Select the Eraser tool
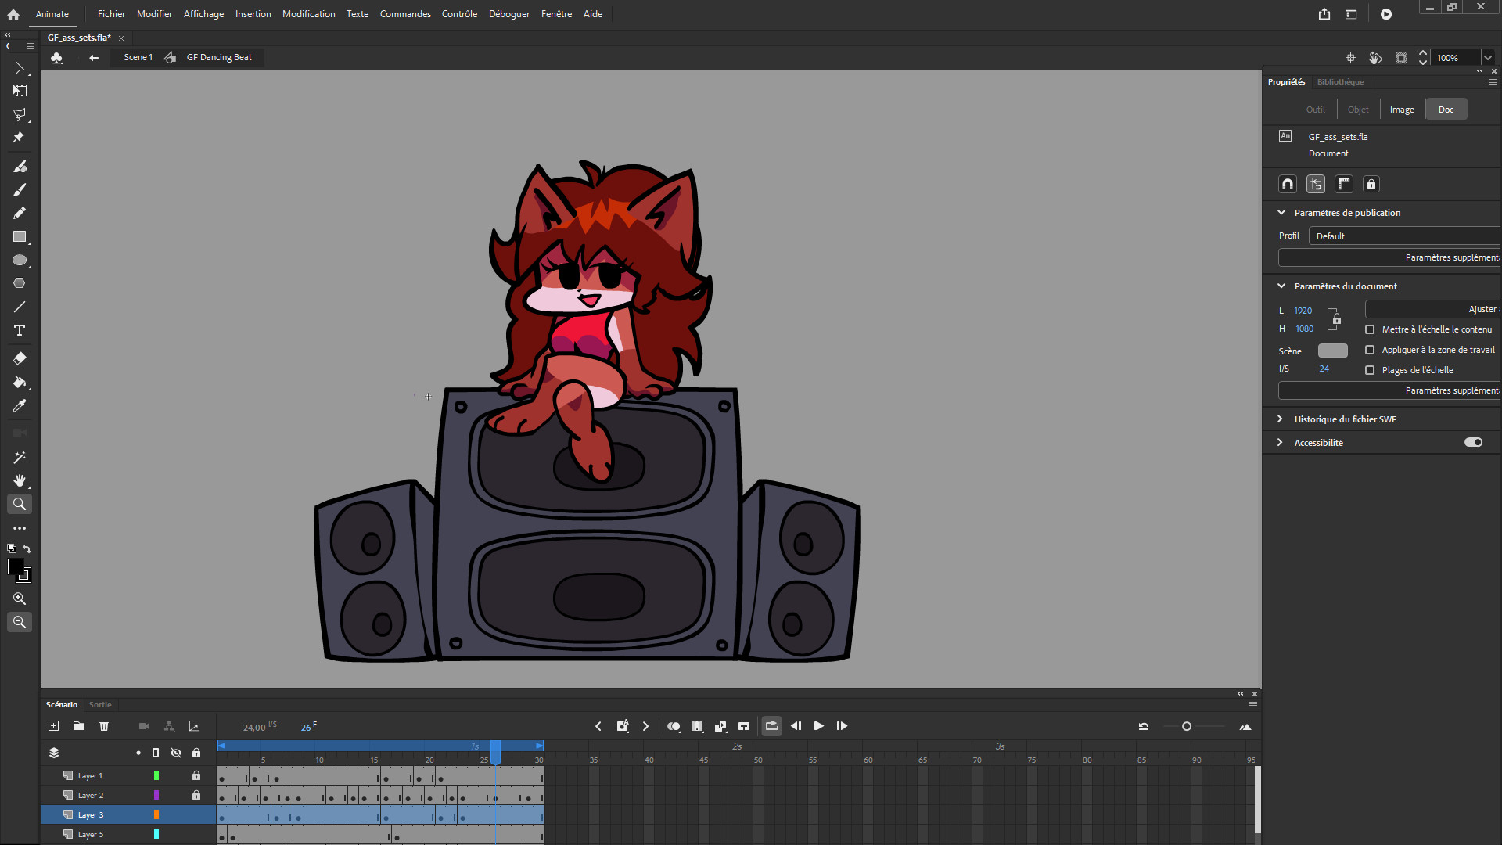 click(20, 358)
